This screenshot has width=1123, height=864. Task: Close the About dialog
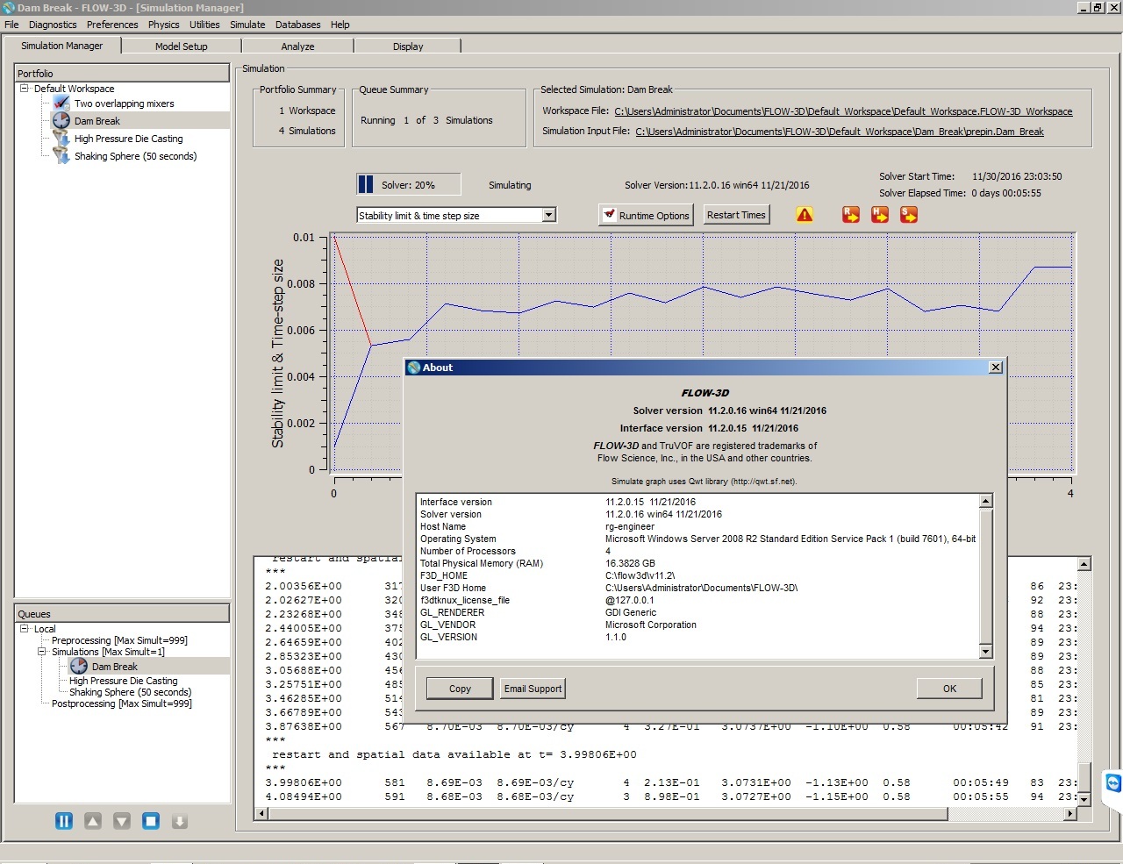click(996, 368)
